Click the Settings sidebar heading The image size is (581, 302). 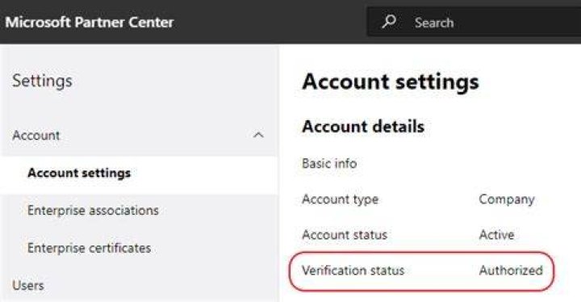pos(42,81)
